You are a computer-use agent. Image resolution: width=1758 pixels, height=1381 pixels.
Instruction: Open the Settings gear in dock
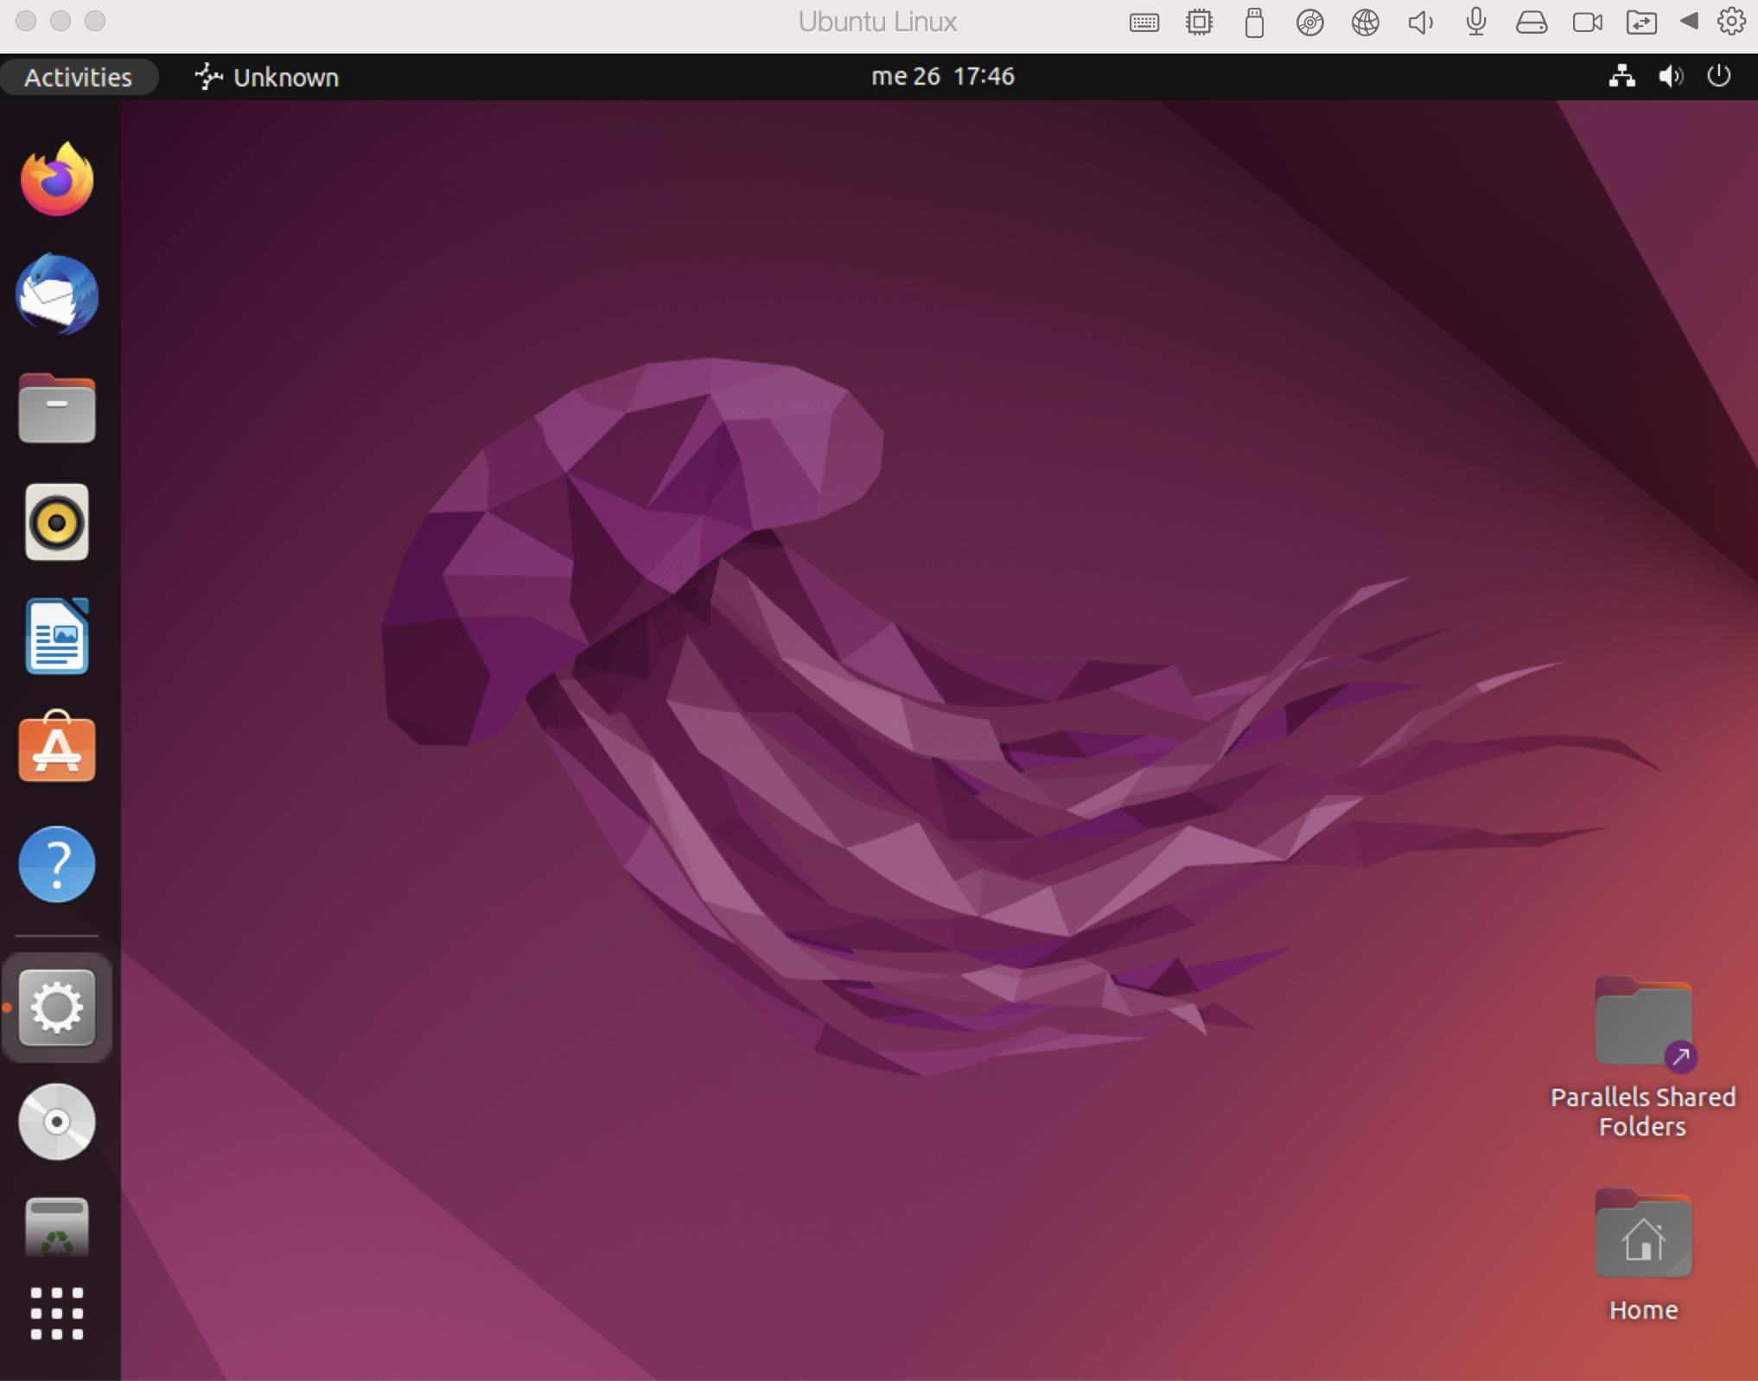tap(57, 1008)
